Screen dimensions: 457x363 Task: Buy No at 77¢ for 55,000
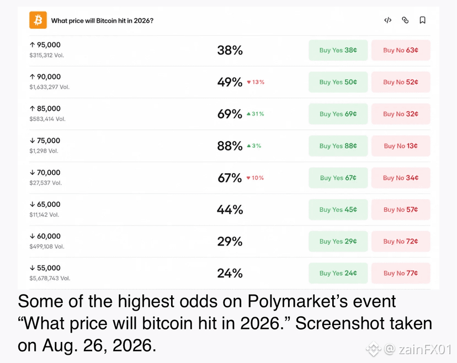(401, 273)
